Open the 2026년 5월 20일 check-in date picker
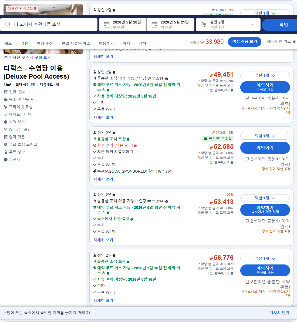Viewport: 297px width, 322px height. tap(123, 25)
